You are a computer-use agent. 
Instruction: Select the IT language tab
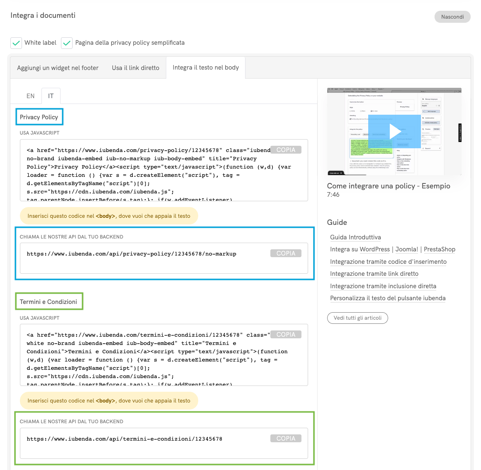click(51, 96)
